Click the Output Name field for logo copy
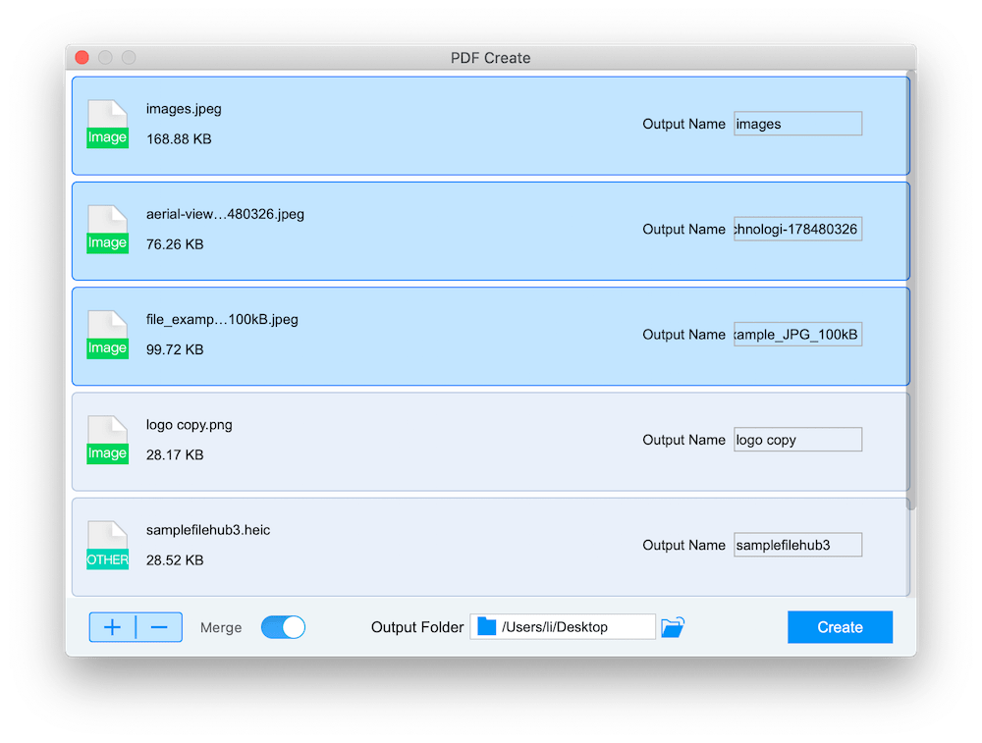The height and width of the screenshot is (743, 982). [x=797, y=440]
